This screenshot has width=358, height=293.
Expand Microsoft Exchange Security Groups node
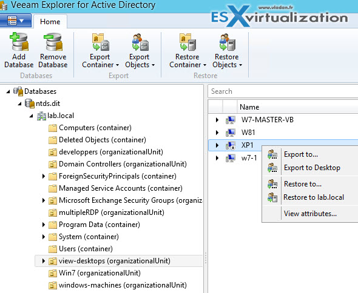pyautogui.click(x=43, y=200)
